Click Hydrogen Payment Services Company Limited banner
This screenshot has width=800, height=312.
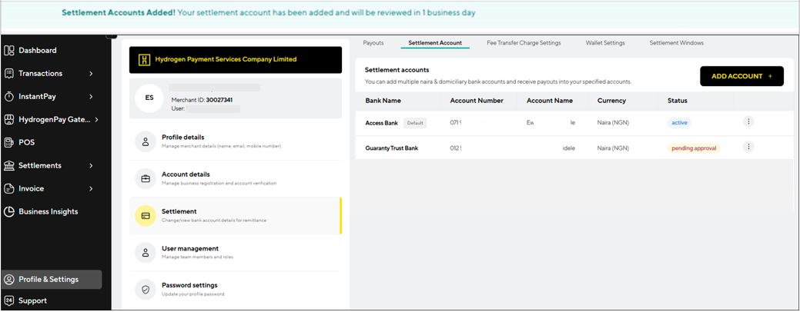[x=235, y=59]
